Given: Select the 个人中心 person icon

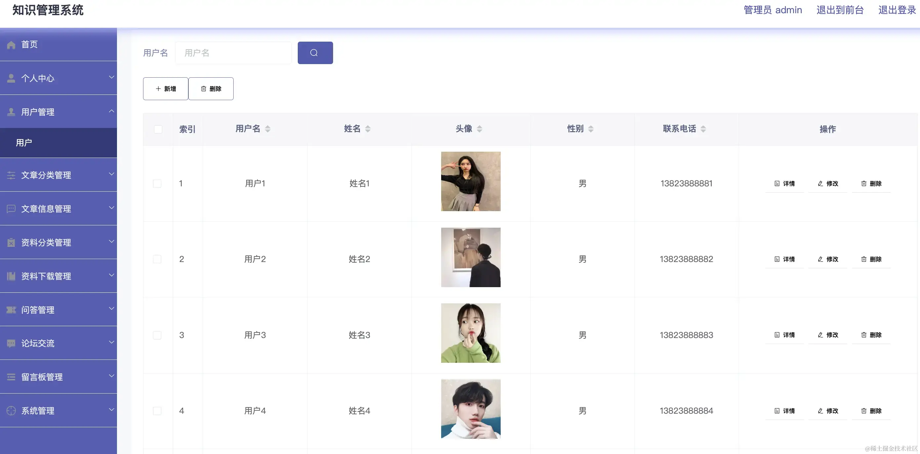Looking at the screenshot, I should tap(11, 78).
